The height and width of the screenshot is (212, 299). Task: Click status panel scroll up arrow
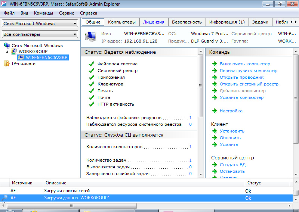click(x=201, y=51)
